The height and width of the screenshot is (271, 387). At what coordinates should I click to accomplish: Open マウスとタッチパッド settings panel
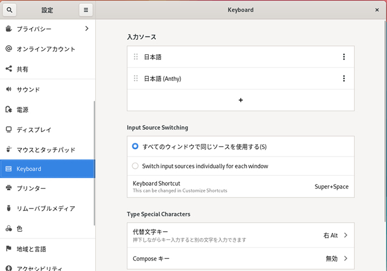point(45,149)
